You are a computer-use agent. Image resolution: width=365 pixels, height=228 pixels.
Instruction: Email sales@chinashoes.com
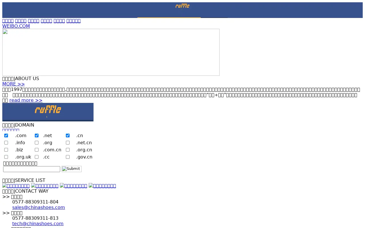pyautogui.click(x=38, y=207)
